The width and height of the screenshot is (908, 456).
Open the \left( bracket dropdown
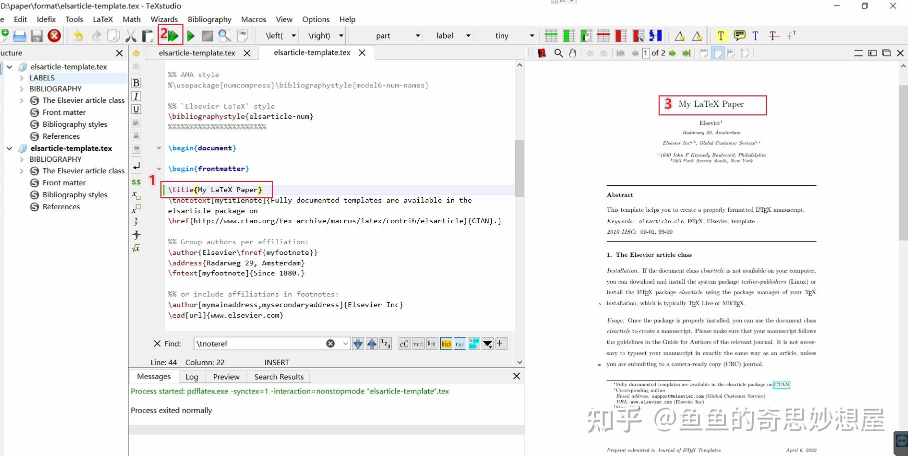(294, 35)
